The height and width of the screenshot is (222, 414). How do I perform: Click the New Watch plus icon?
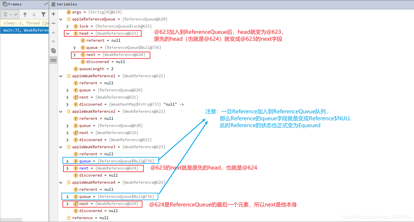pyautogui.click(x=53, y=14)
